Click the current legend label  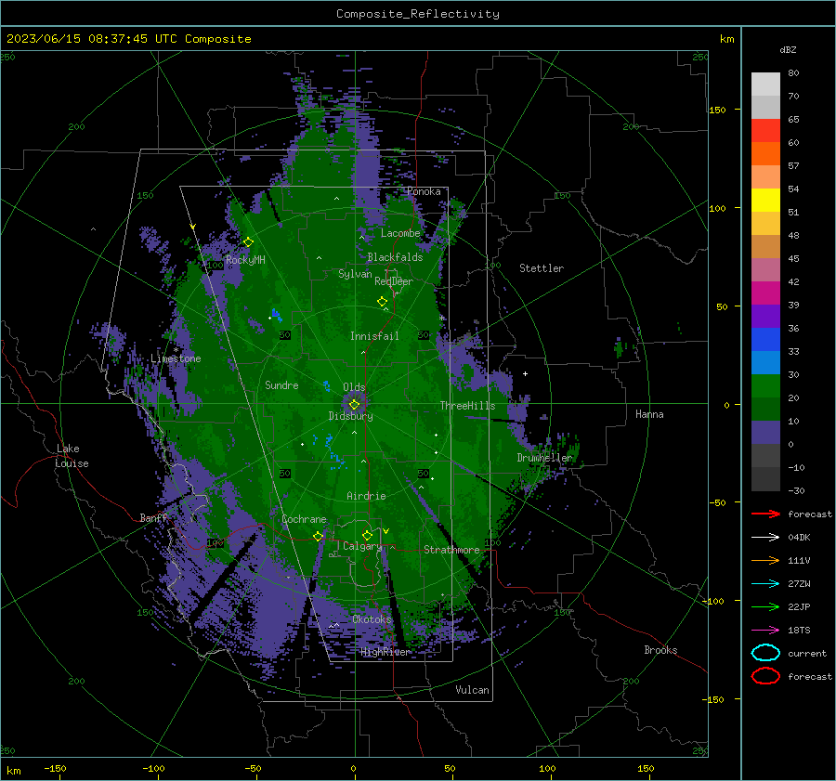pyautogui.click(x=807, y=654)
